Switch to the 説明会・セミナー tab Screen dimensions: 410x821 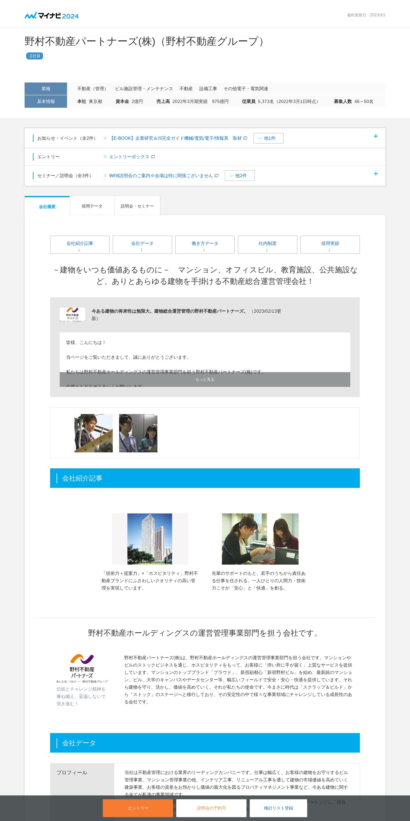pyautogui.click(x=137, y=206)
